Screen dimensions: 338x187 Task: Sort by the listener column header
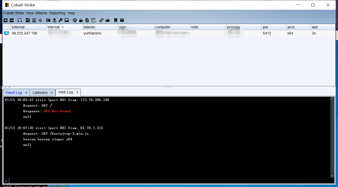[x=100, y=27]
